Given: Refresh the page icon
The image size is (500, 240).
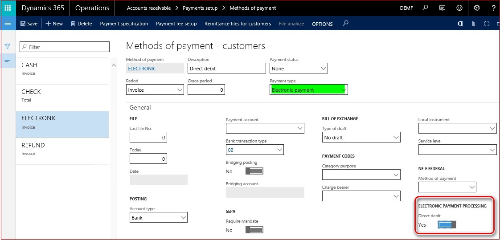Looking at the screenshot, I should tap(487, 24).
